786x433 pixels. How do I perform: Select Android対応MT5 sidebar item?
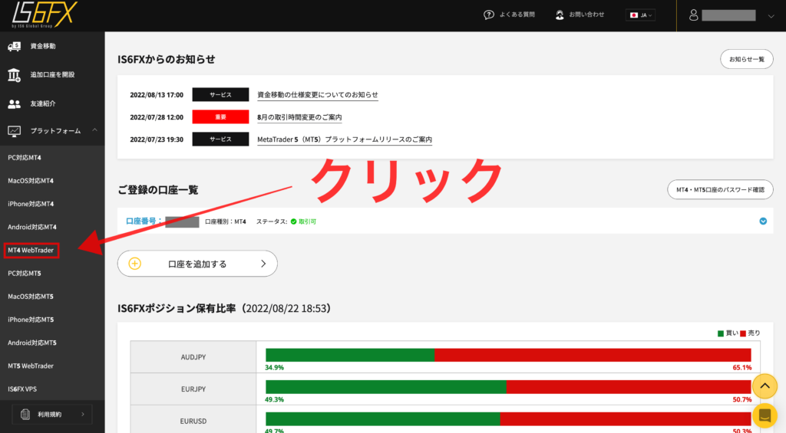pyautogui.click(x=32, y=343)
